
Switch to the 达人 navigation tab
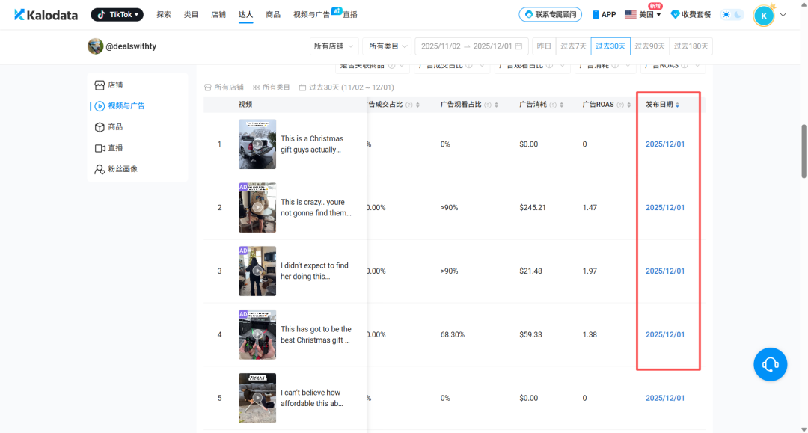point(245,13)
